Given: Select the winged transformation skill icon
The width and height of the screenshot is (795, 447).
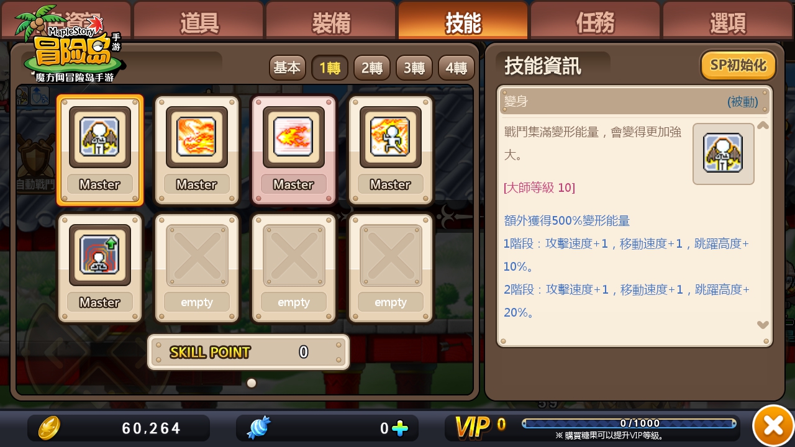Looking at the screenshot, I should (x=99, y=137).
